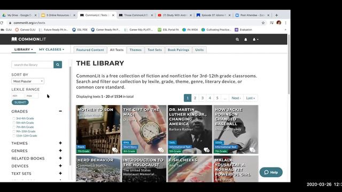Go to results page 2
The width and height of the screenshot is (342, 192).
point(195,98)
